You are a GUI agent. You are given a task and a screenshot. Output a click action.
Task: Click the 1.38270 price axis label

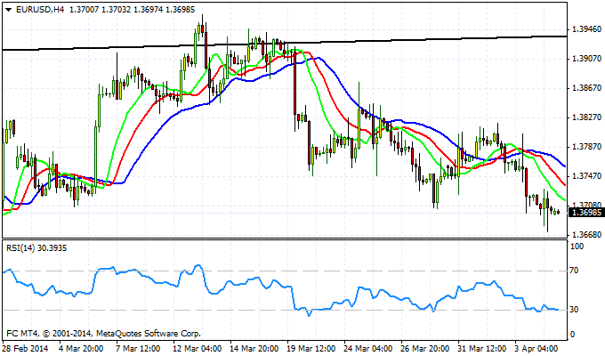tap(586, 117)
